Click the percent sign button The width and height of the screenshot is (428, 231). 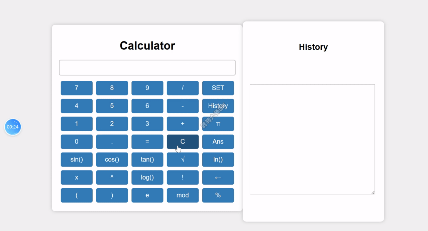point(218,195)
